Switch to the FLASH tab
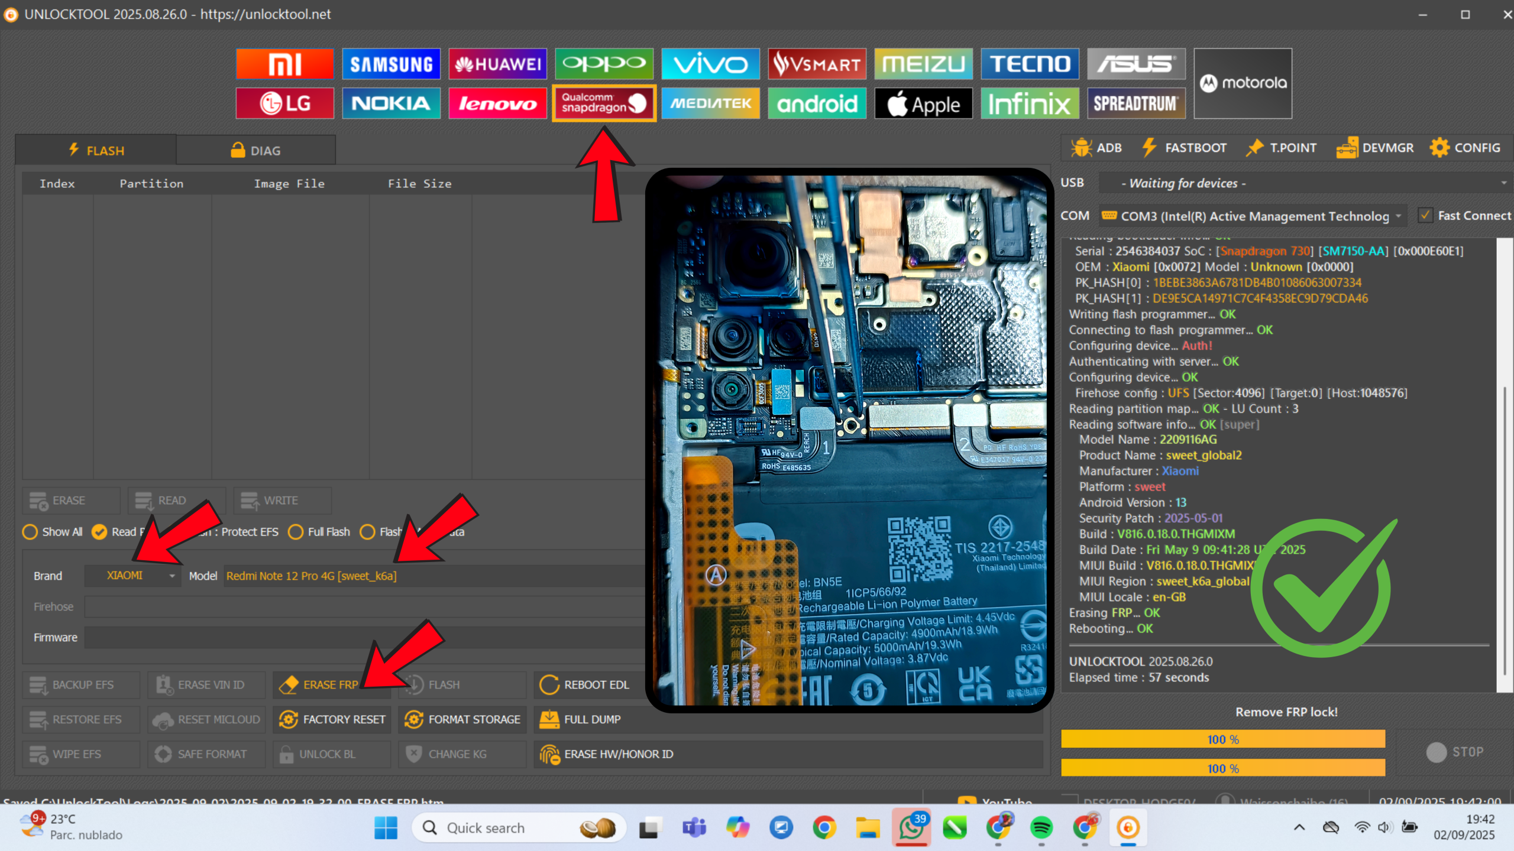The height and width of the screenshot is (851, 1514). [96, 150]
